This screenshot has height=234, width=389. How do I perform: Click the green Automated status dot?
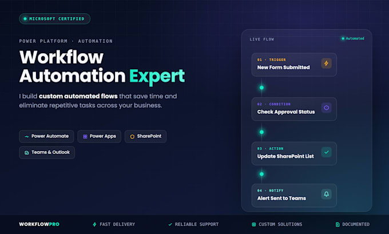[x=343, y=38]
